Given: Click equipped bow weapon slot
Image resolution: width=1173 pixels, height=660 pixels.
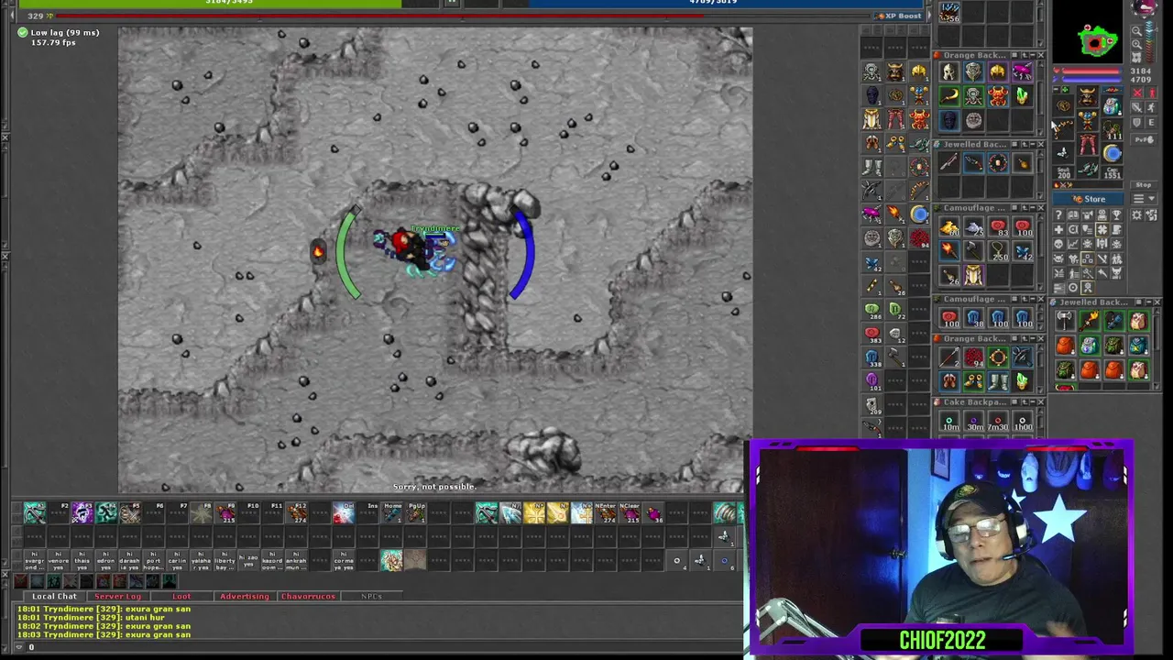Looking at the screenshot, I should 1063,129.
